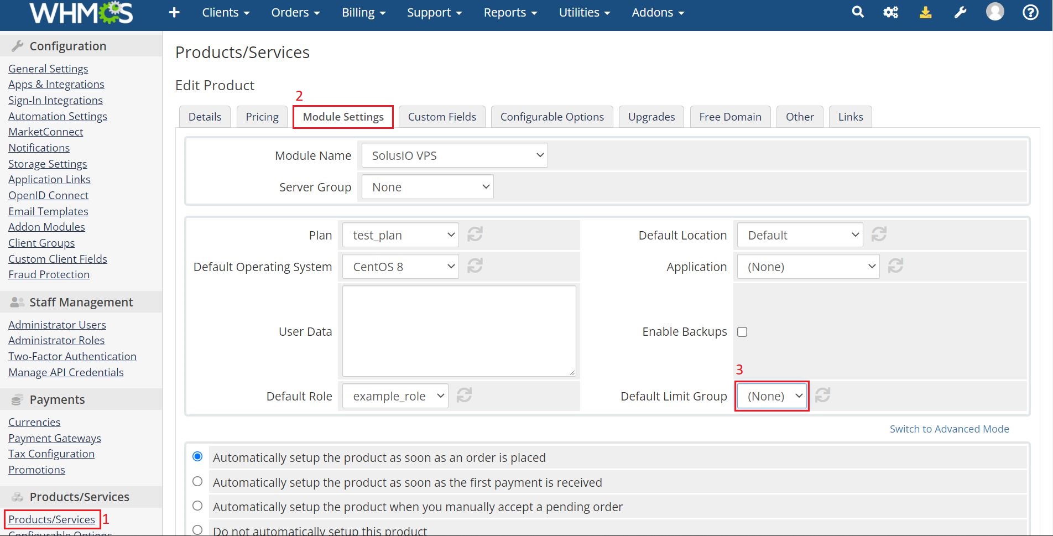Screen dimensions: 1053x536
Task: Open the Default Limit Group dropdown
Action: 772,396
